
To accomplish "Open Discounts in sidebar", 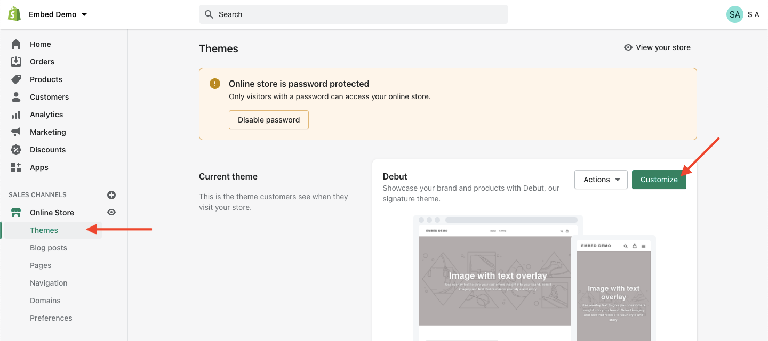I will click(48, 150).
